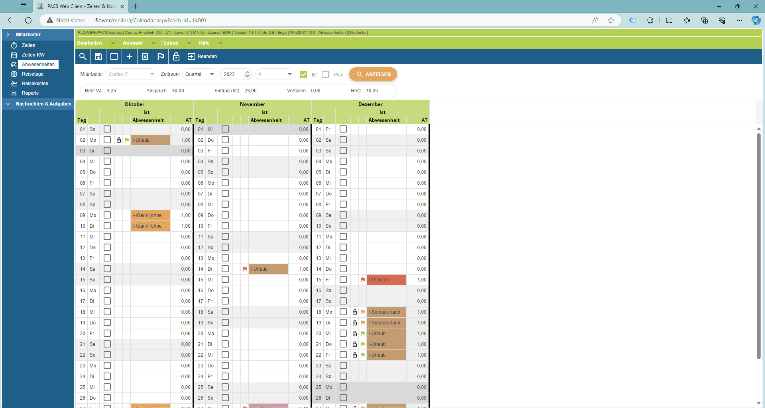The height and width of the screenshot is (408, 765).
Task: Click the Beenden exit button
Action: coord(203,57)
